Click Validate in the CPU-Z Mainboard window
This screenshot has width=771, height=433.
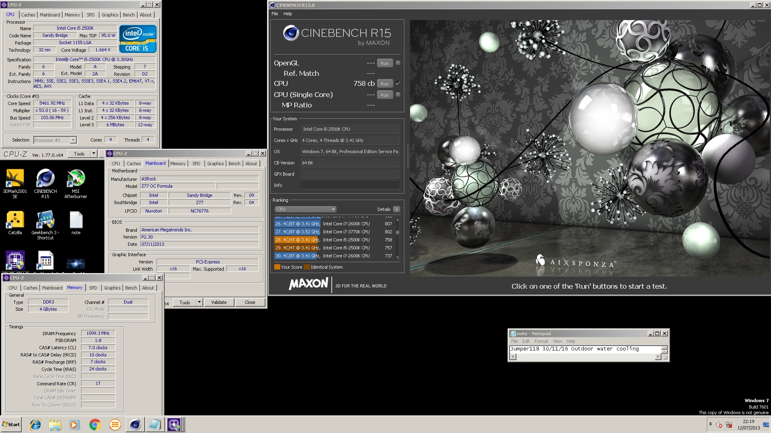[x=219, y=302]
